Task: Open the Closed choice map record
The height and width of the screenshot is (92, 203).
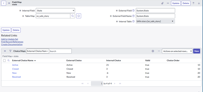Action: click(15, 69)
